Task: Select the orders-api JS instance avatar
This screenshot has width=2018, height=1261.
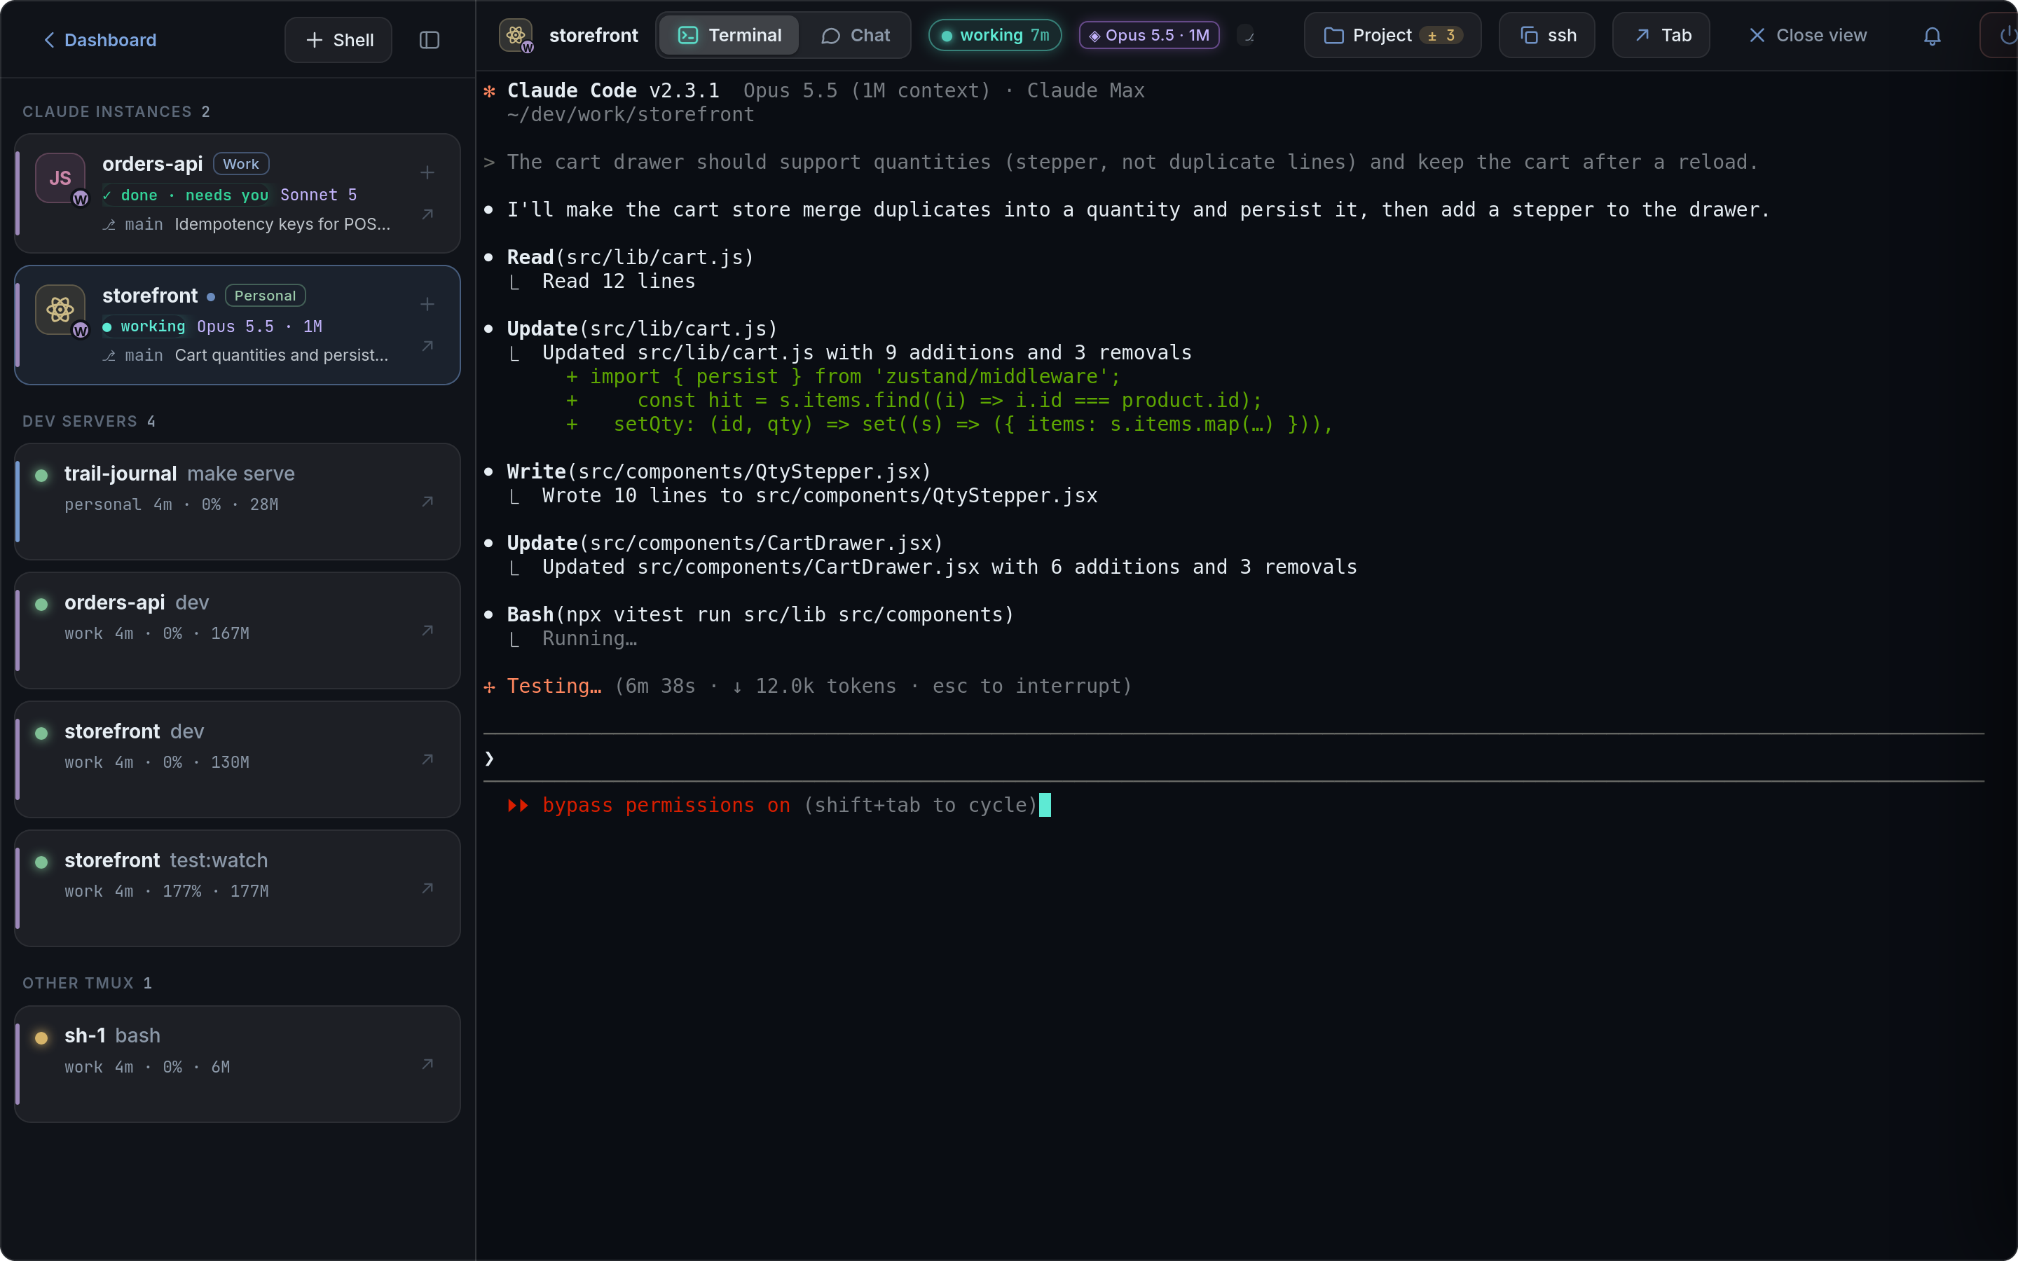Action: click(x=60, y=178)
